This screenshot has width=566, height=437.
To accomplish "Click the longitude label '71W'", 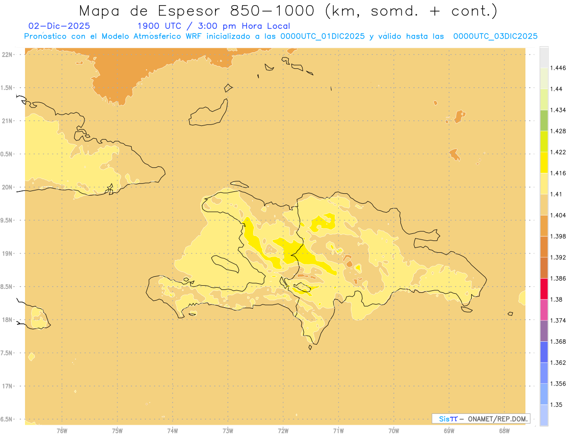I will [x=338, y=430].
